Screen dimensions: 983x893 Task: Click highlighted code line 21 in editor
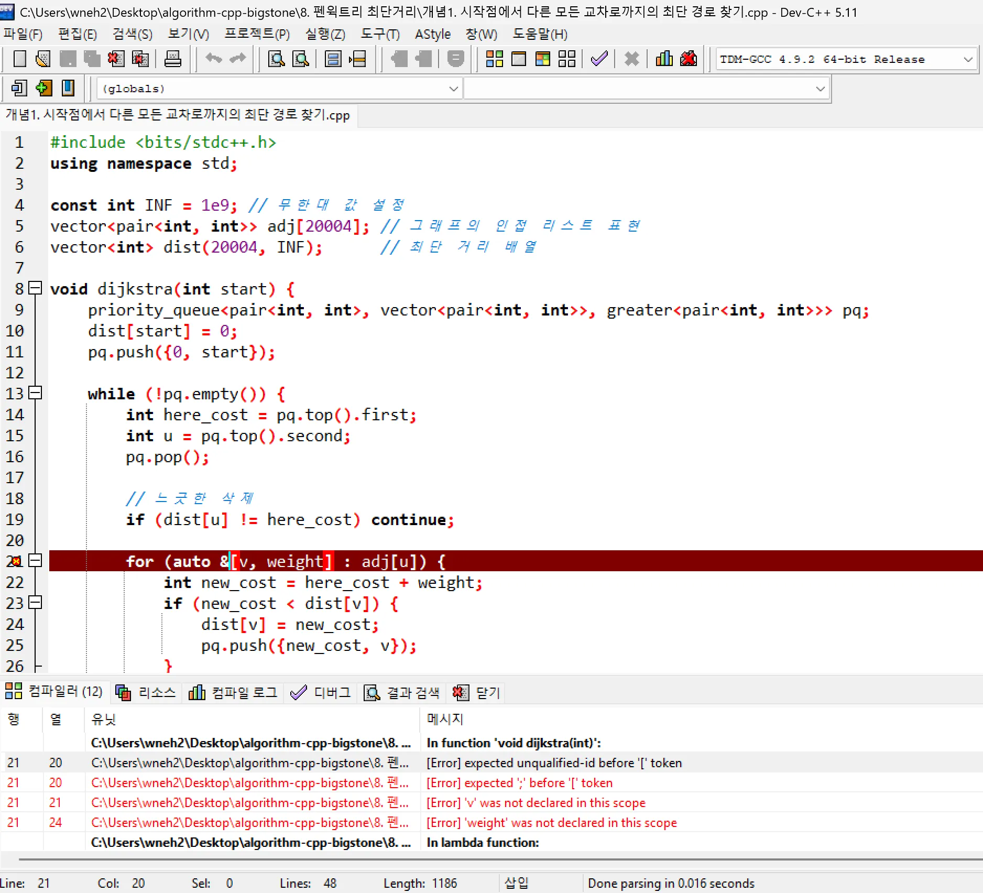point(516,561)
